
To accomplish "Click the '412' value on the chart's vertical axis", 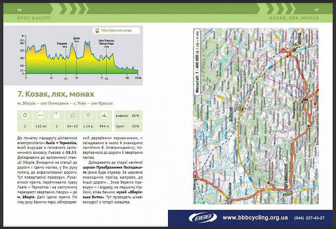I will pyautogui.click(x=22, y=40).
